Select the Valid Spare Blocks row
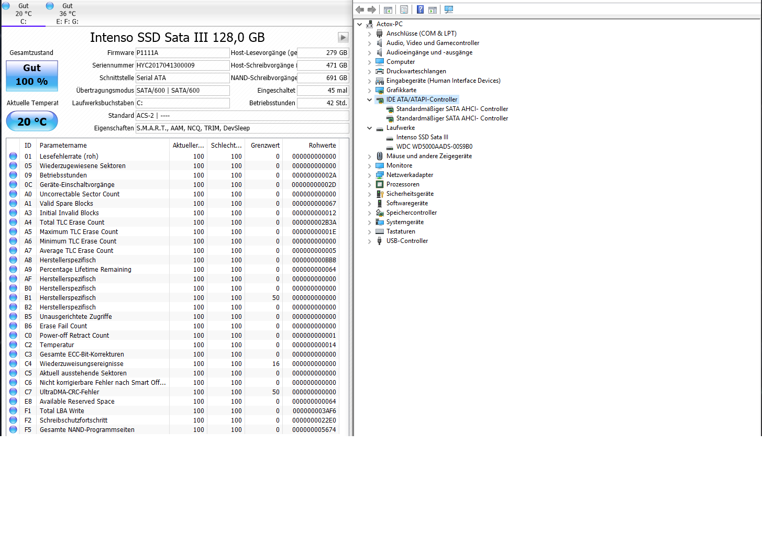 [x=174, y=204]
